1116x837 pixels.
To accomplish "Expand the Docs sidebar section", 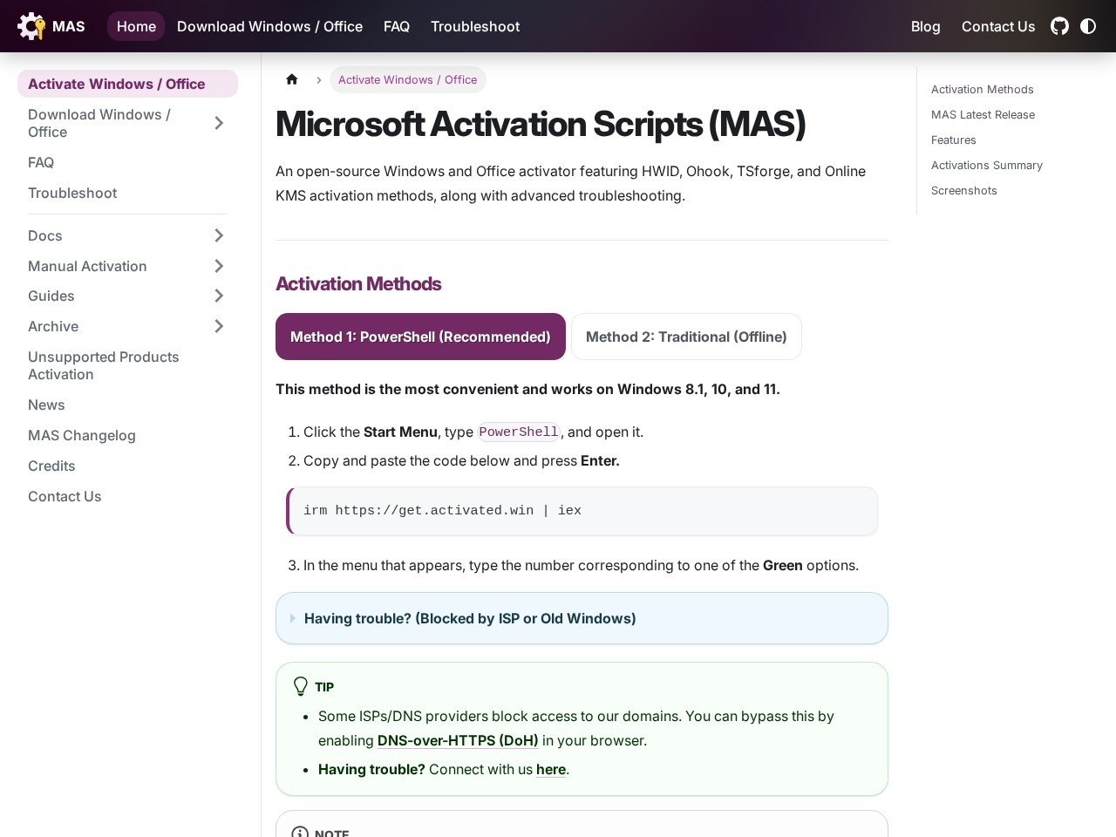I will 219,235.
